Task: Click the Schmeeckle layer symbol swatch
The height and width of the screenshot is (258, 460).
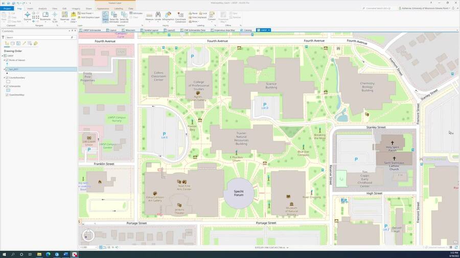Action: [8, 90]
